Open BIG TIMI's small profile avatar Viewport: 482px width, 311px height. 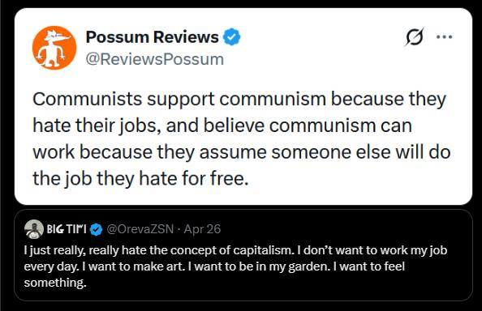[34, 229]
